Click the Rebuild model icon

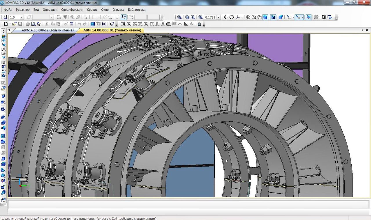[x=330, y=17]
